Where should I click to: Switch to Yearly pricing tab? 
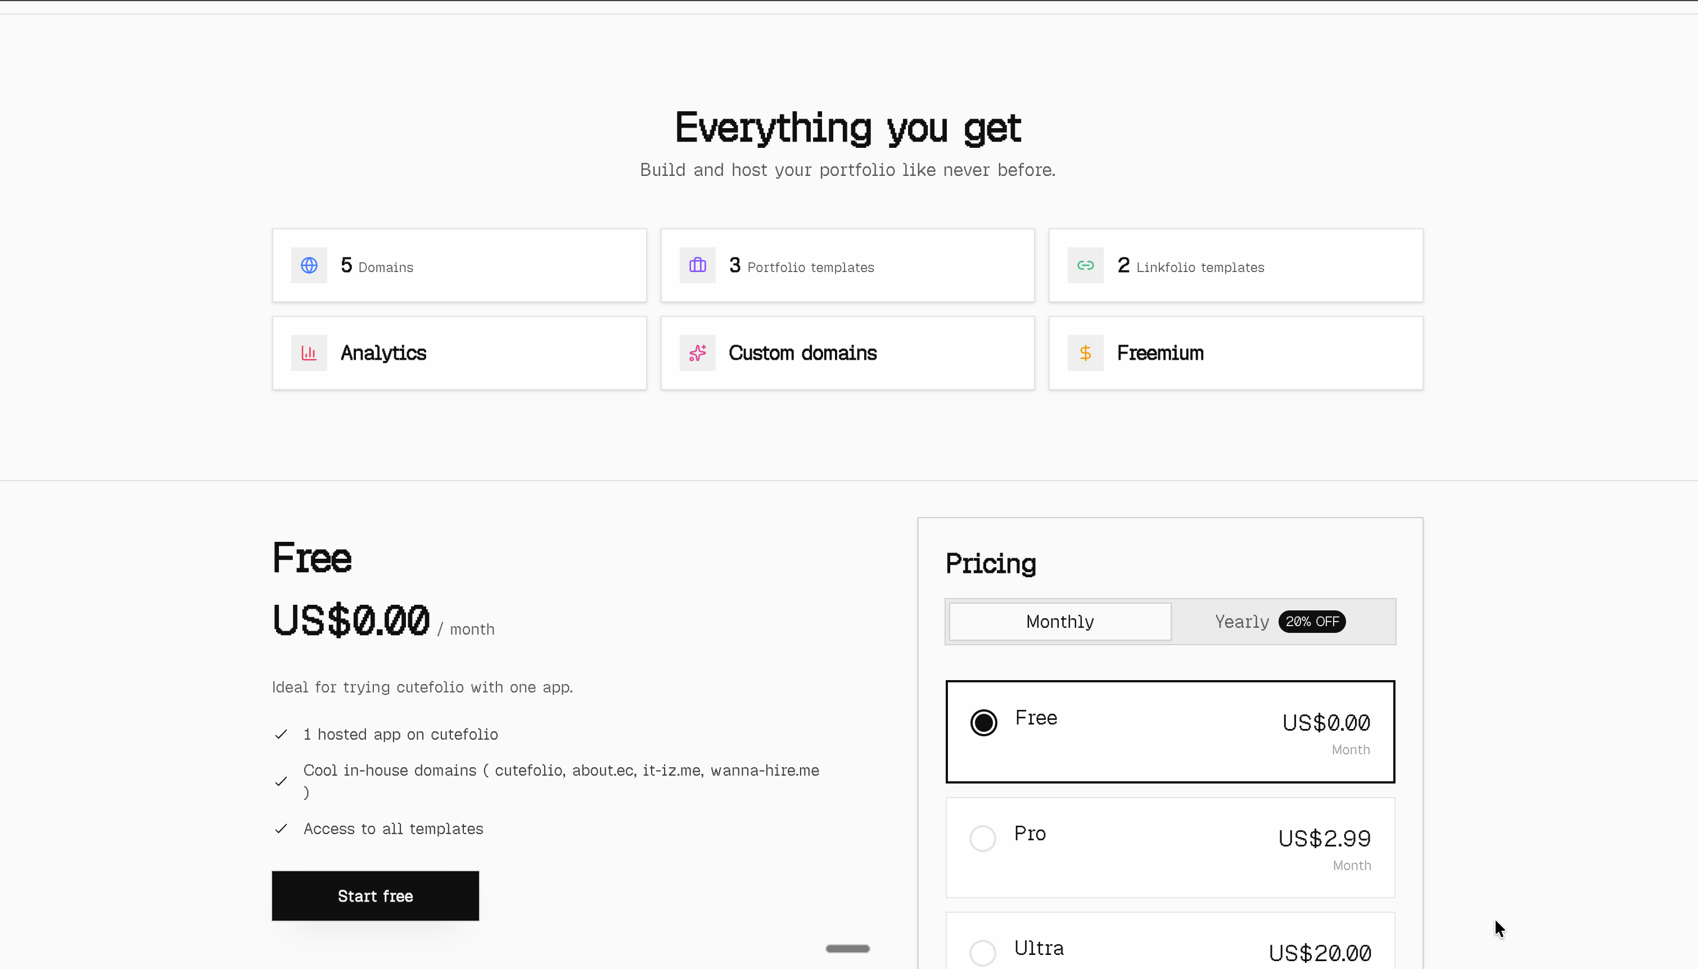(1241, 622)
